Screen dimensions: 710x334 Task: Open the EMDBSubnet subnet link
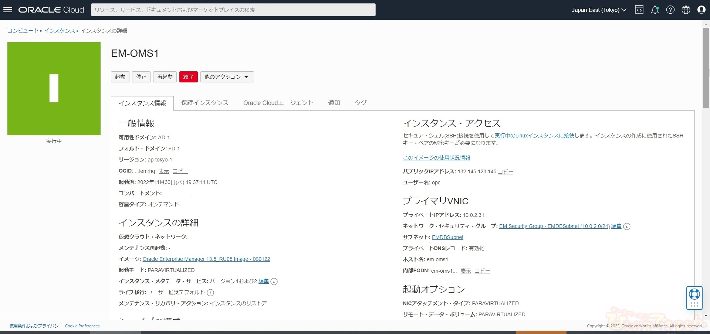click(447, 237)
